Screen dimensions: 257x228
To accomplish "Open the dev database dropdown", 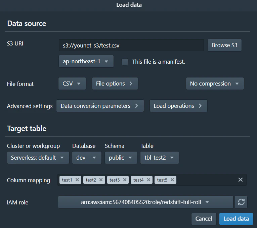I will [87, 158].
